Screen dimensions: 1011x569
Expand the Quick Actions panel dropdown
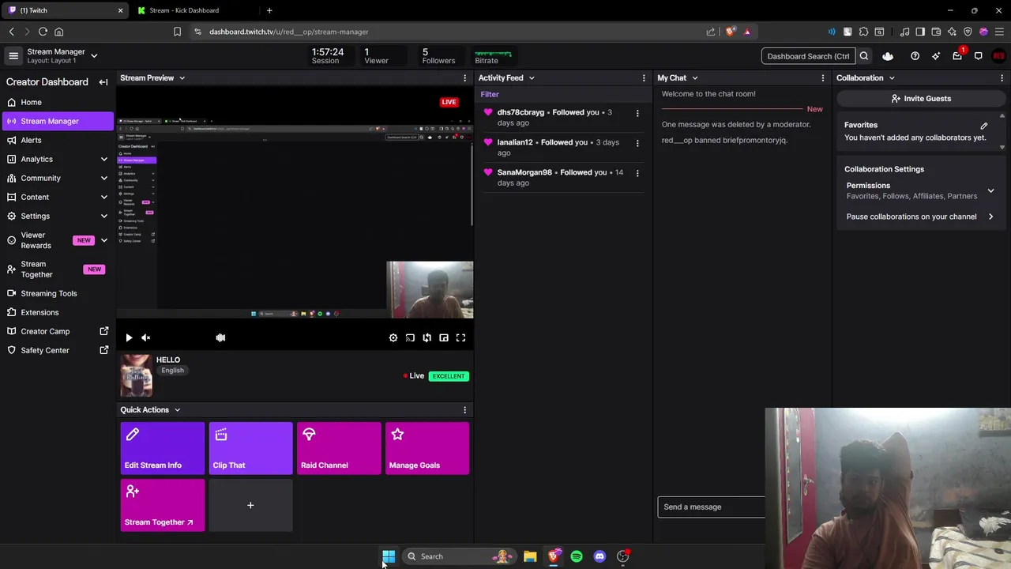tap(177, 410)
